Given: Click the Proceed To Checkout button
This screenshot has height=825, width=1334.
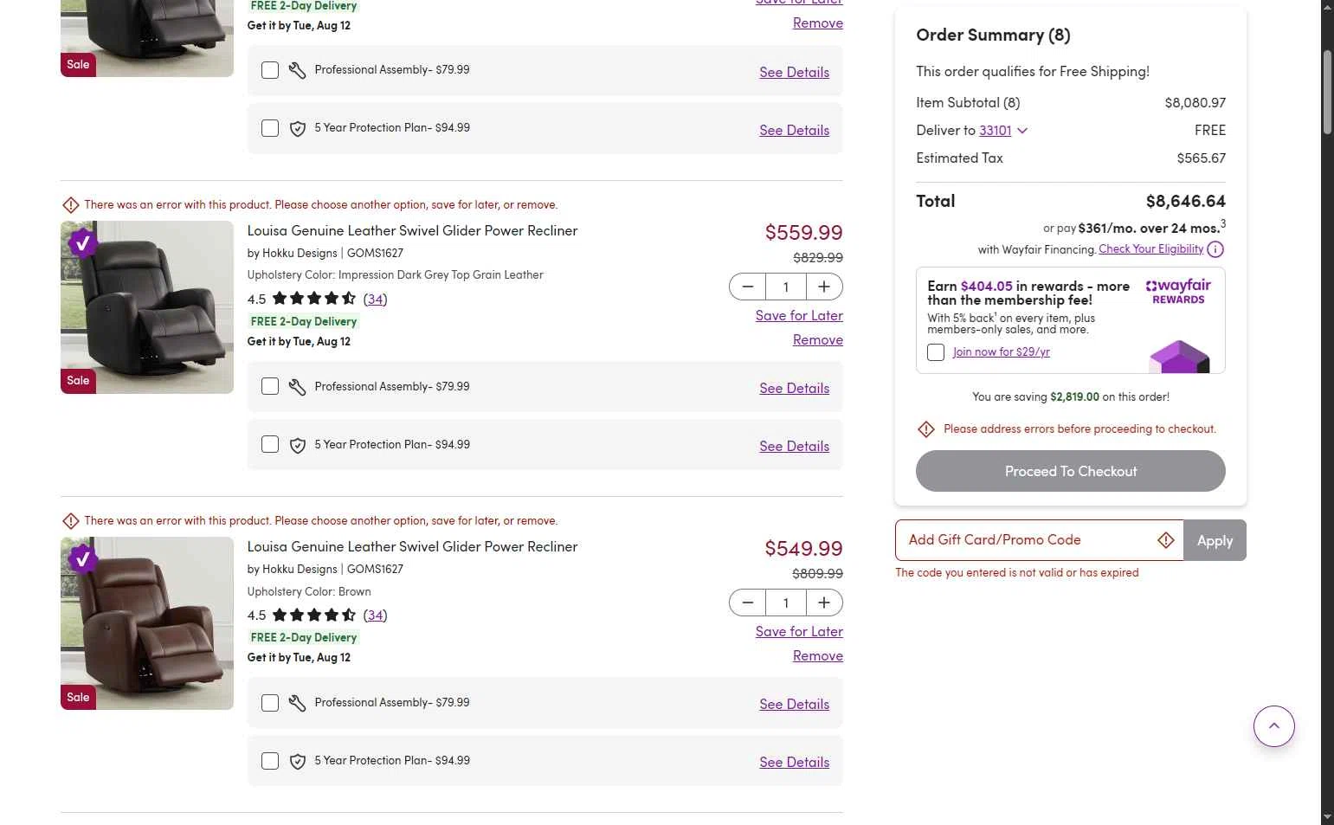Looking at the screenshot, I should click(1071, 471).
